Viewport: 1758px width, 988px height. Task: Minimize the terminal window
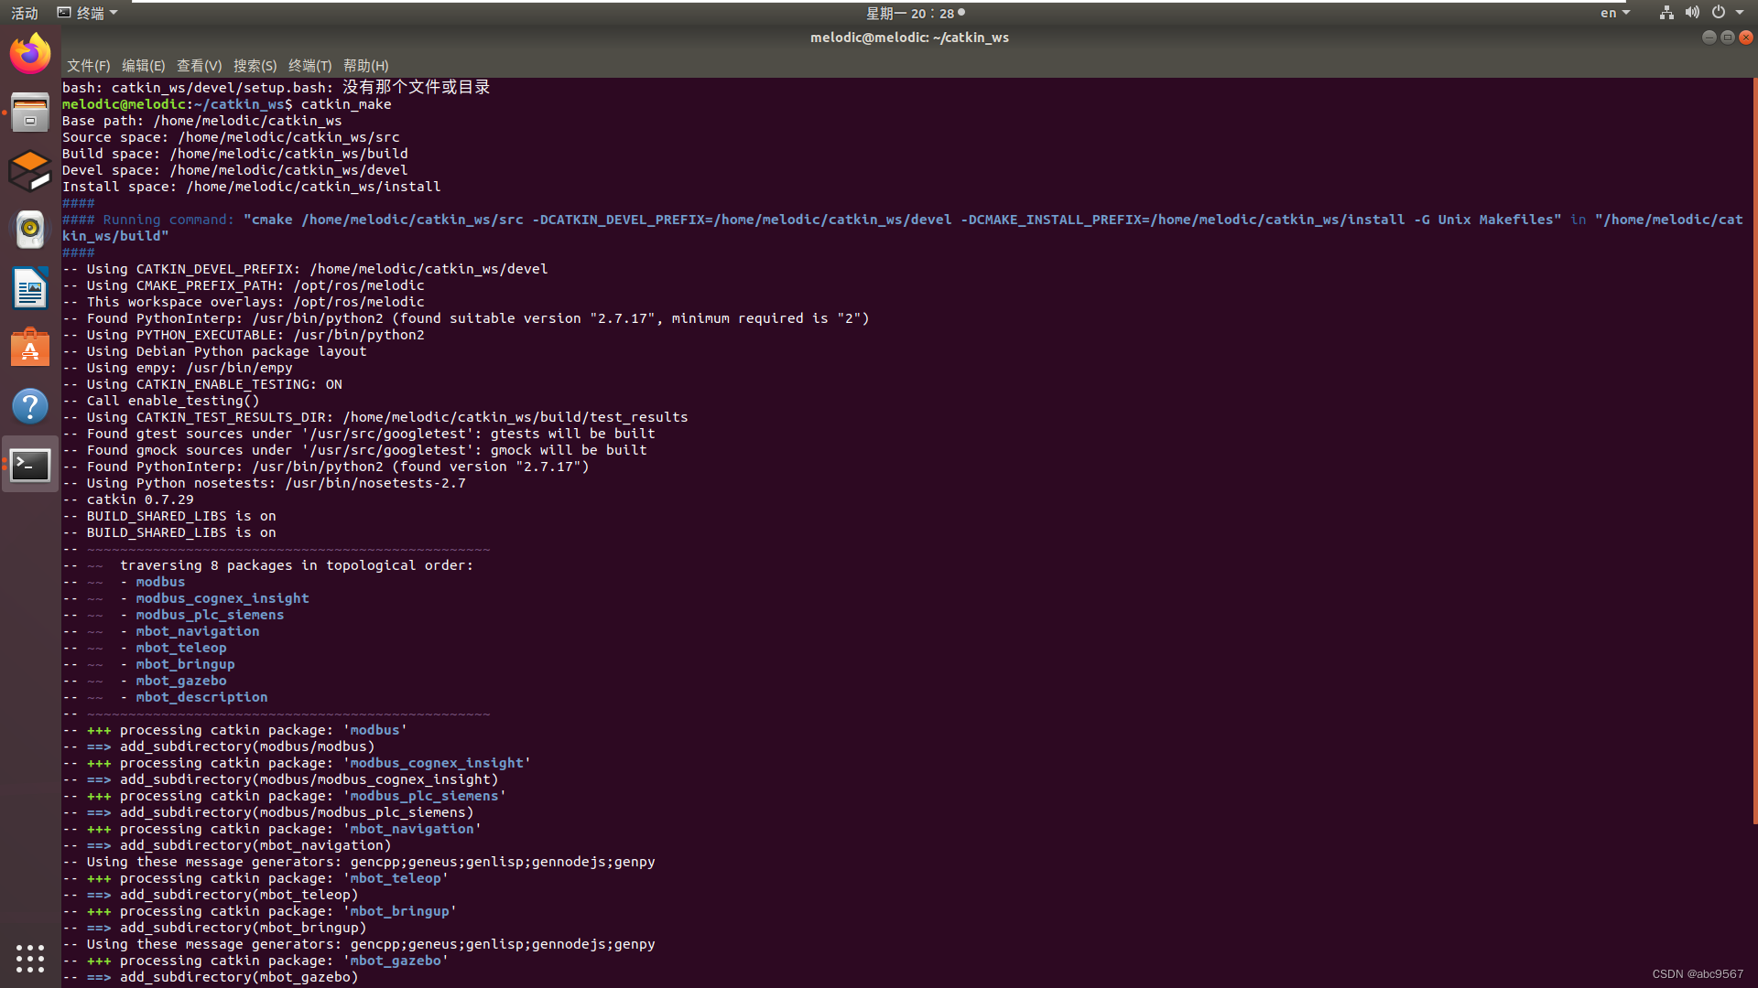(x=1709, y=38)
